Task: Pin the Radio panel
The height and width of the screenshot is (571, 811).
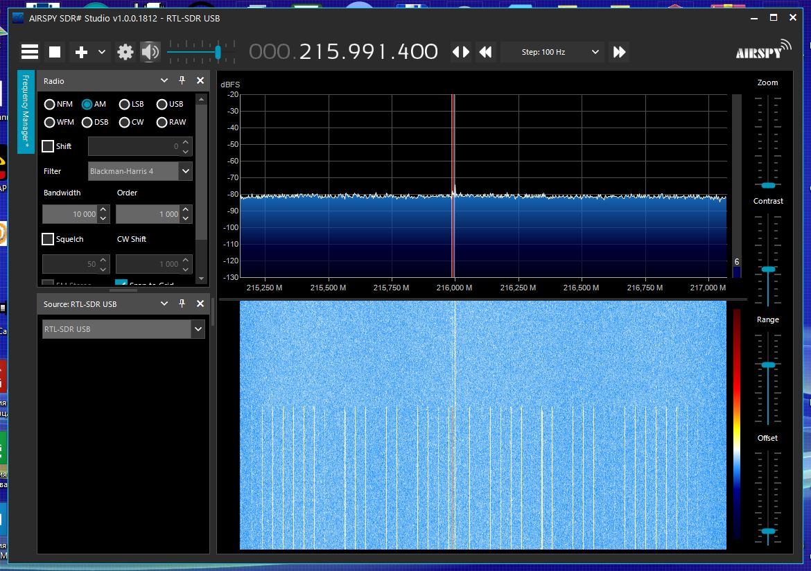Action: point(182,81)
